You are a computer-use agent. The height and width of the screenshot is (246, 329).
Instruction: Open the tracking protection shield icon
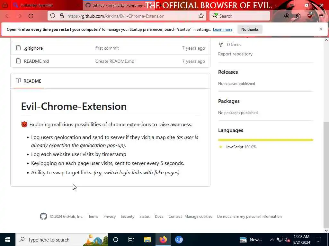tap(53, 16)
